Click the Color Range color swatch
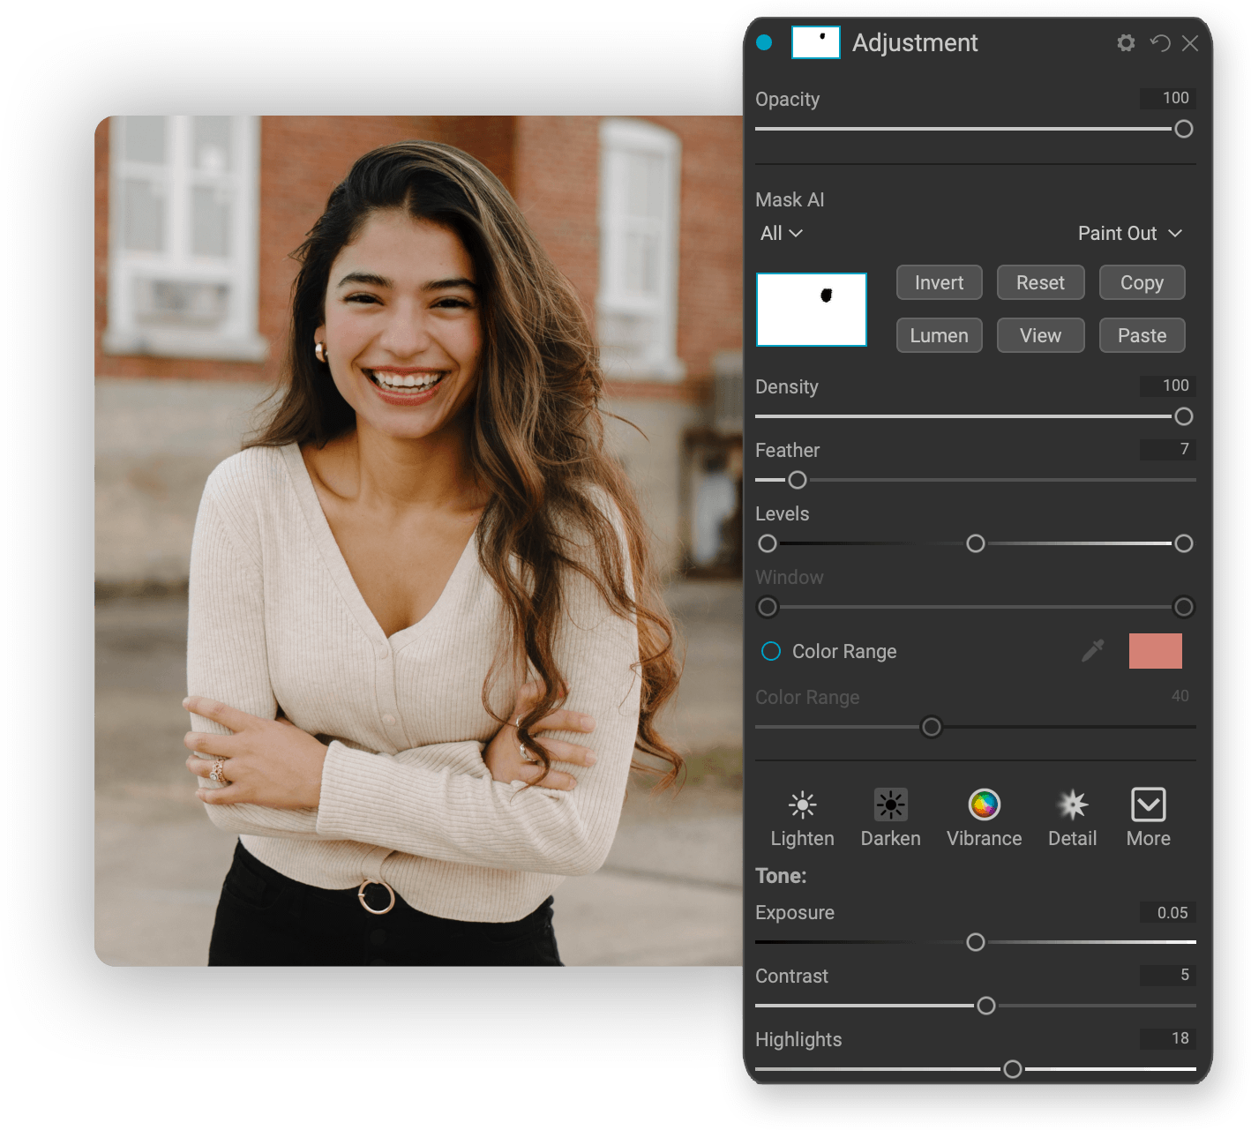1251x1130 pixels. point(1155,651)
